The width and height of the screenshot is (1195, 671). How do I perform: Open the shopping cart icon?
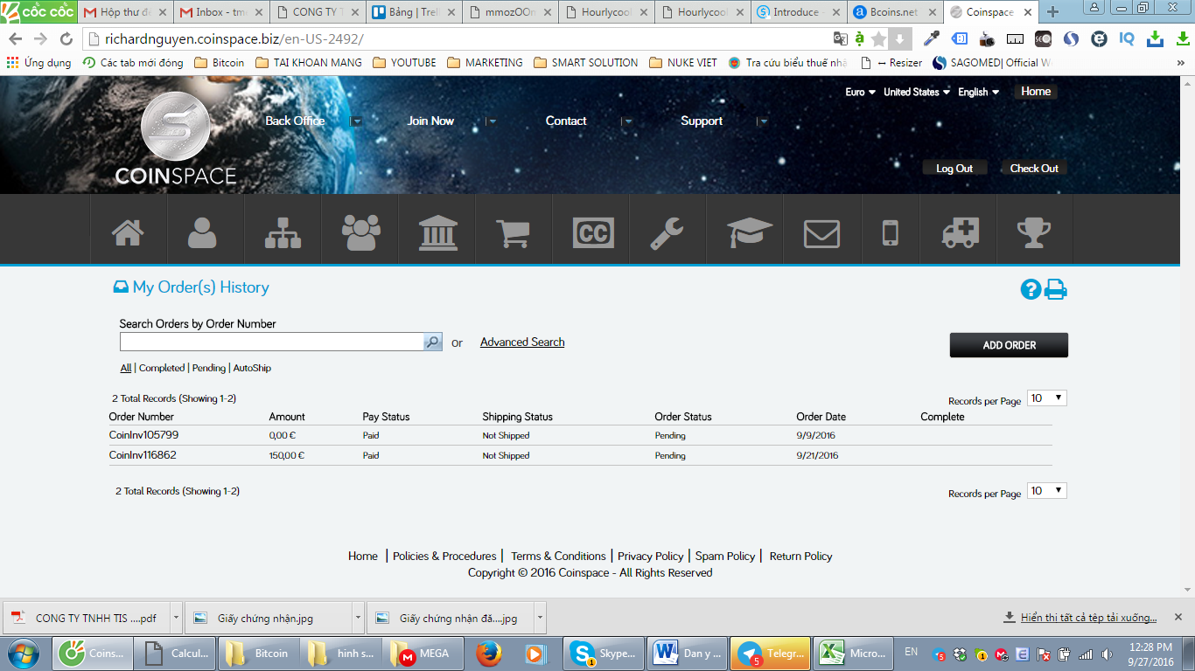513,233
